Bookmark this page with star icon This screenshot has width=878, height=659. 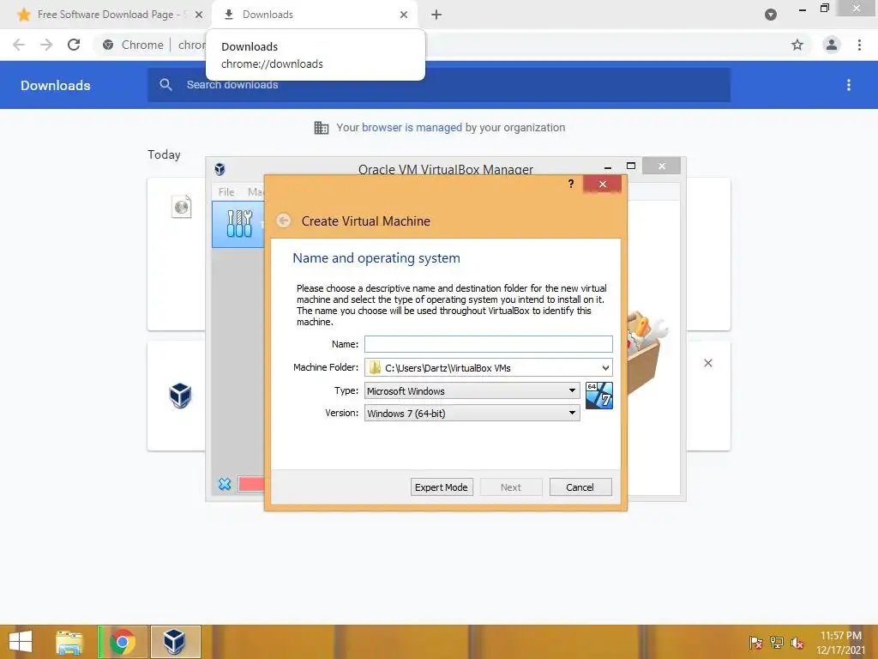click(x=797, y=45)
